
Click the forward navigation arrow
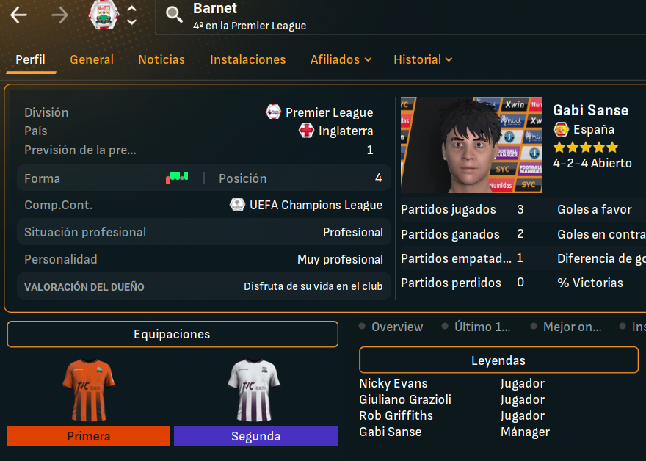59,15
